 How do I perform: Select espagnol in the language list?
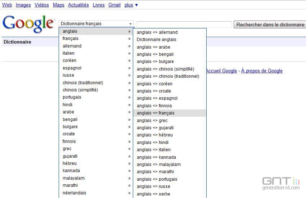72,68
